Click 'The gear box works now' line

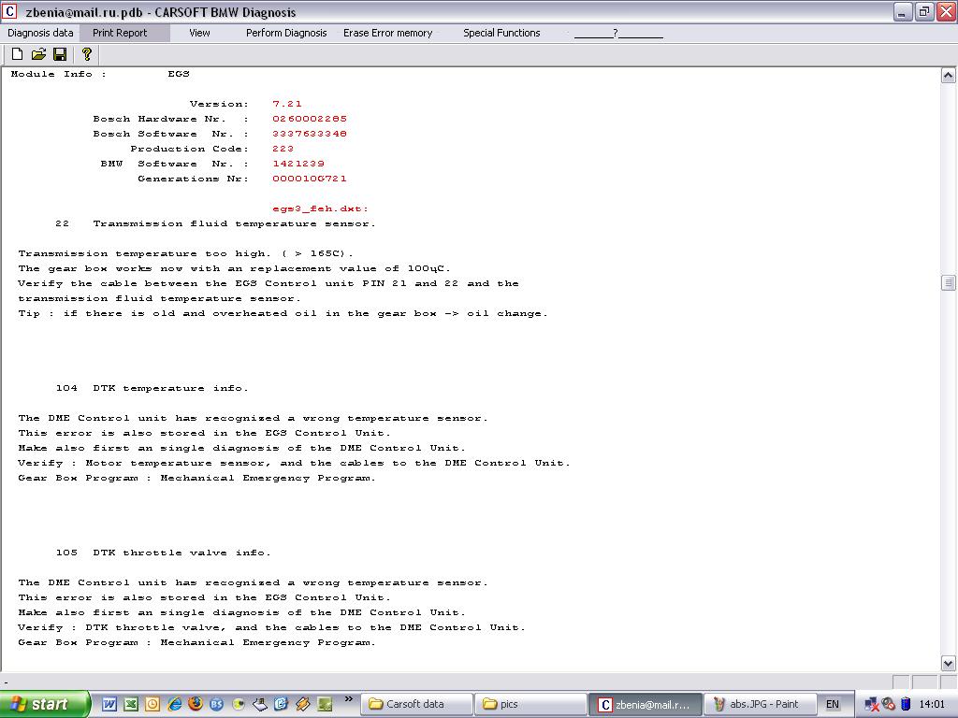pyautogui.click(x=234, y=268)
